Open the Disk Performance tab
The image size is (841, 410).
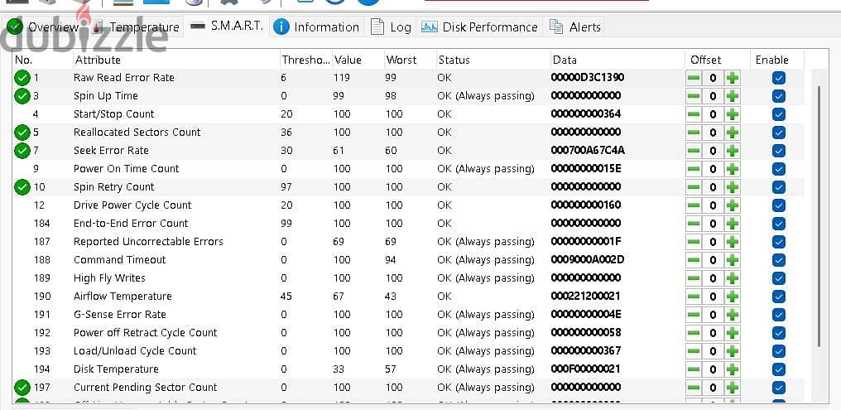point(479,27)
